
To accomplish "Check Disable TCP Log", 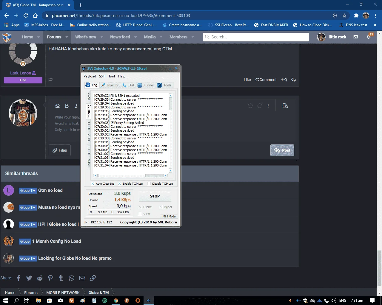I will click(x=149, y=184).
